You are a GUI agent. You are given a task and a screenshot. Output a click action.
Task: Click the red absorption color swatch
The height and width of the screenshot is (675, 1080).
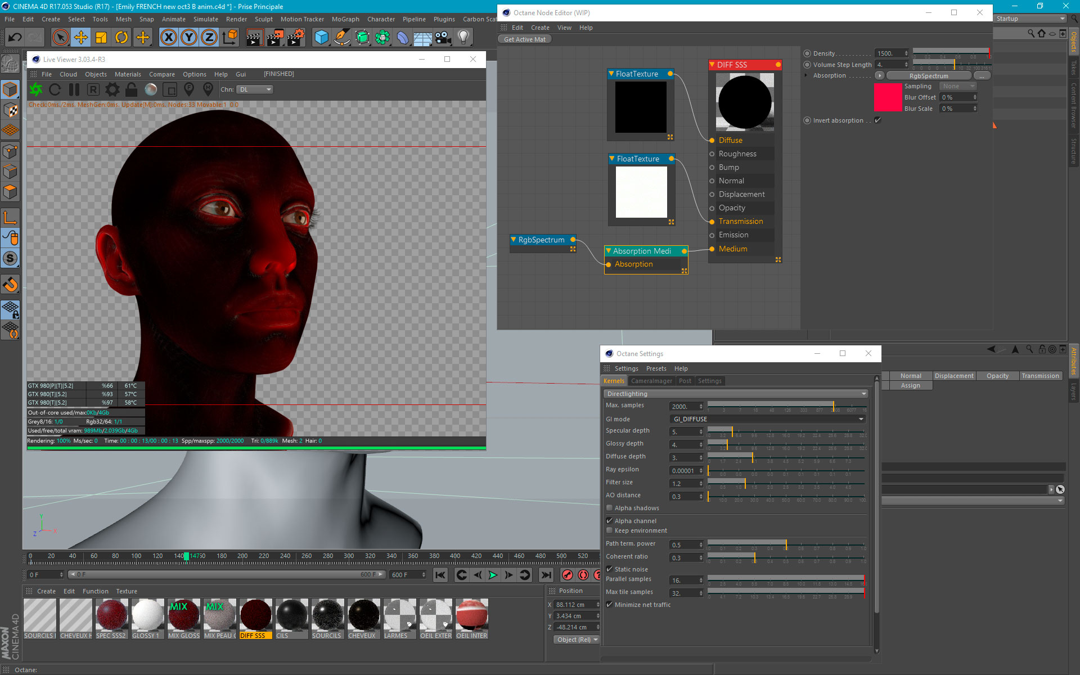coord(888,97)
